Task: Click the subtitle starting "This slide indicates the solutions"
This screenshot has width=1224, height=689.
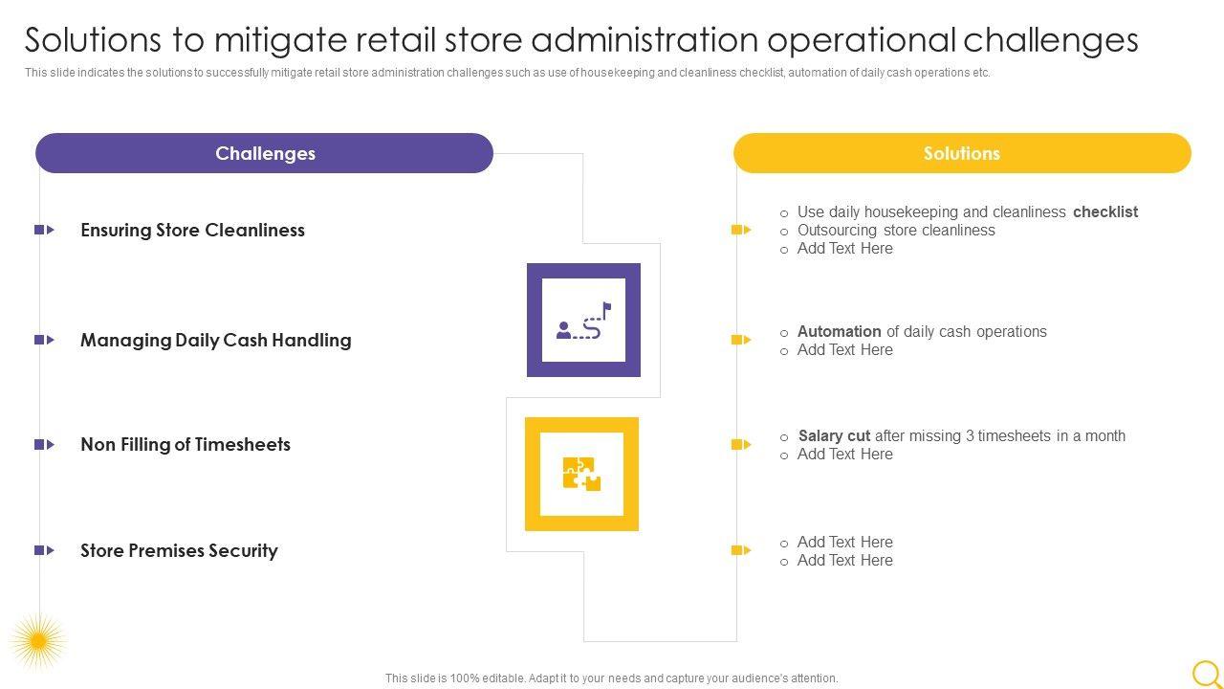Action: point(507,73)
